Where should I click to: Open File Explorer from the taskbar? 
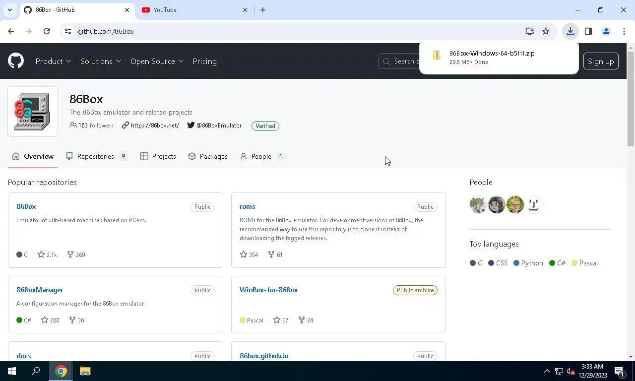[x=85, y=371]
